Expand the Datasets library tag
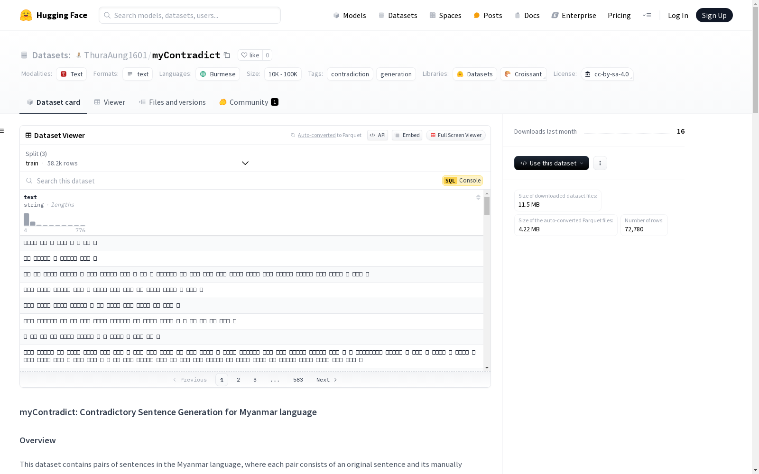The width and height of the screenshot is (759, 474). coord(475,74)
